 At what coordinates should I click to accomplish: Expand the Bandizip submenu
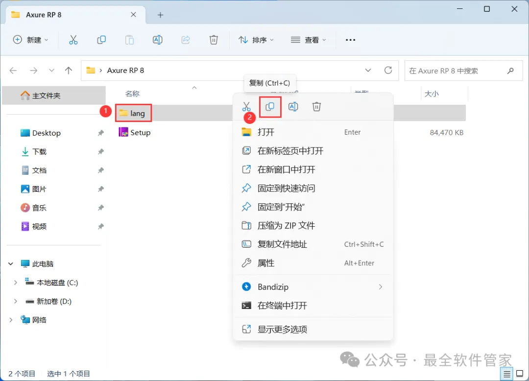(380, 287)
